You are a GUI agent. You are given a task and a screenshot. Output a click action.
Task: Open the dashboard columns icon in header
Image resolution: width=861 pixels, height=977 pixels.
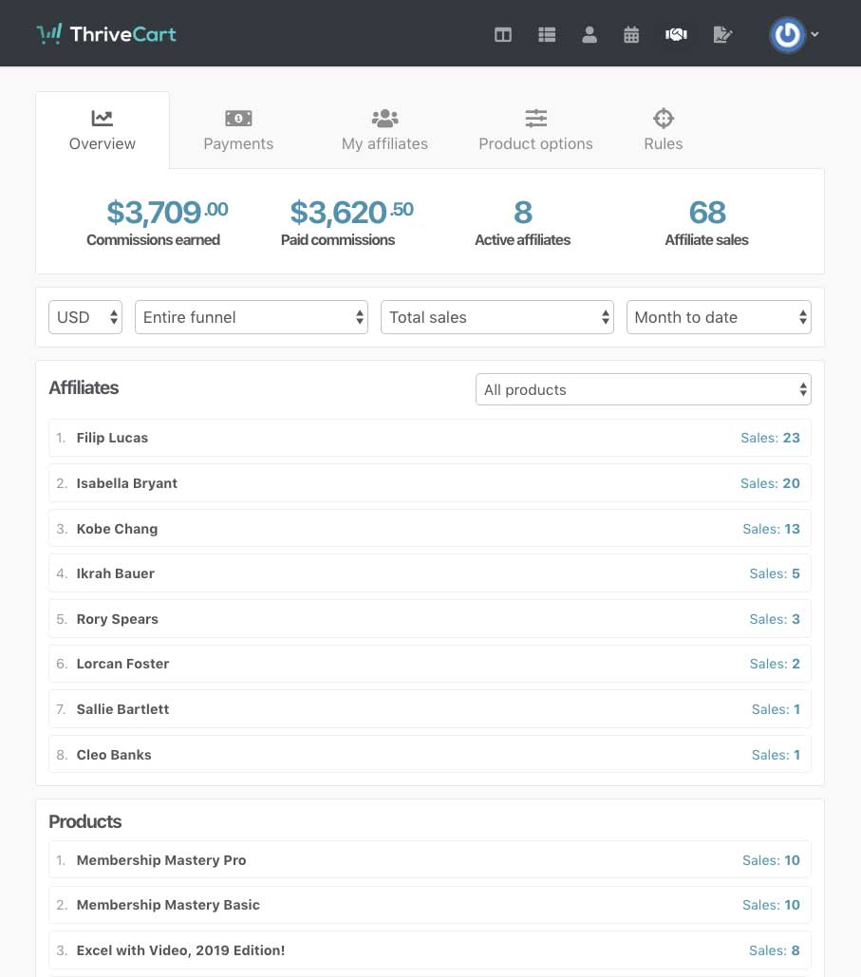(x=503, y=35)
